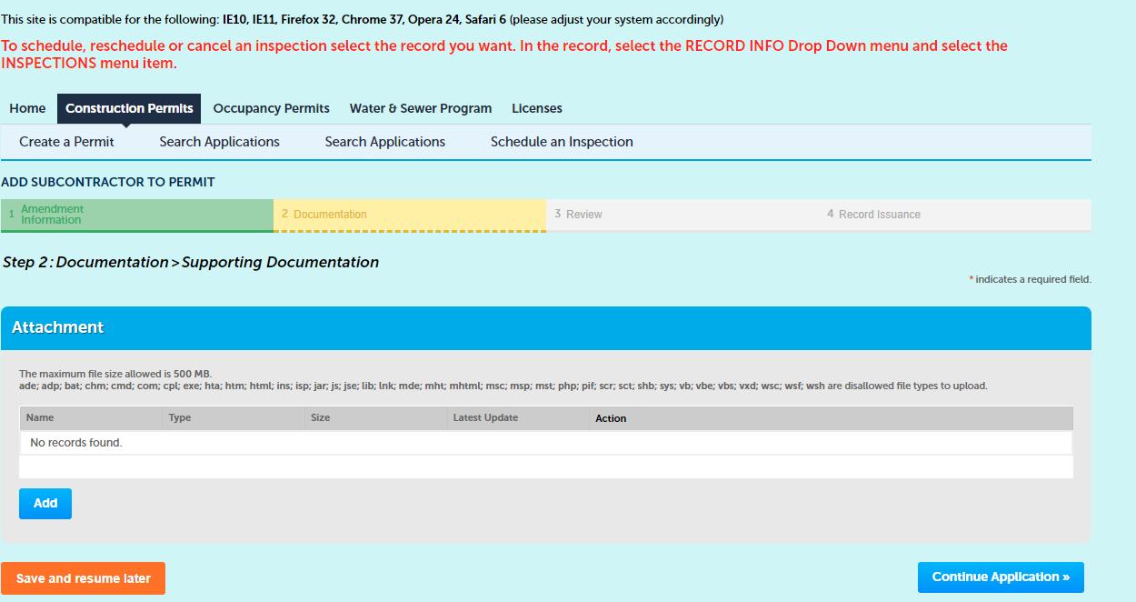Open the Home tab
This screenshot has width=1136, height=602.
point(27,108)
